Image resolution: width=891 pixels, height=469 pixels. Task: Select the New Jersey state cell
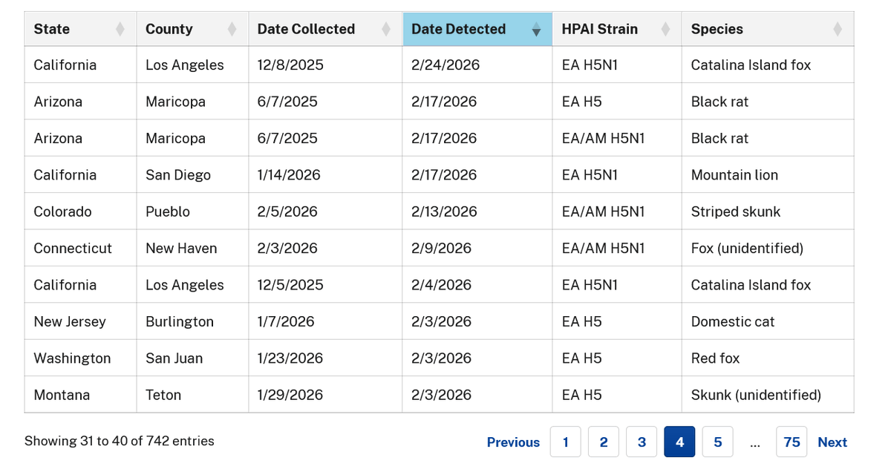80,321
